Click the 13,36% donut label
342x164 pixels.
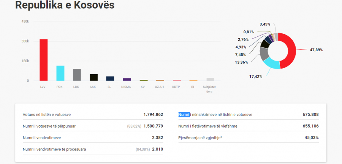click(x=241, y=62)
